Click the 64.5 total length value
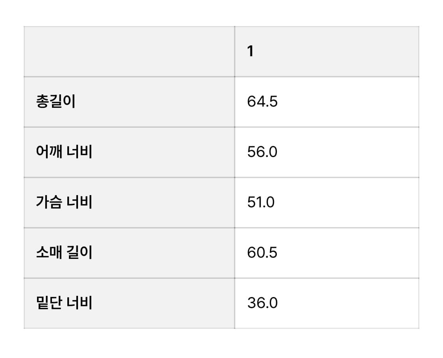The image size is (443, 358). pos(262,102)
